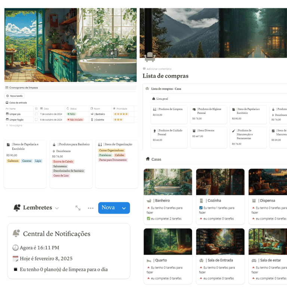This screenshot has width=287, height=291.
Task: Expand the Lembretes title chevron
Action: coord(57,208)
